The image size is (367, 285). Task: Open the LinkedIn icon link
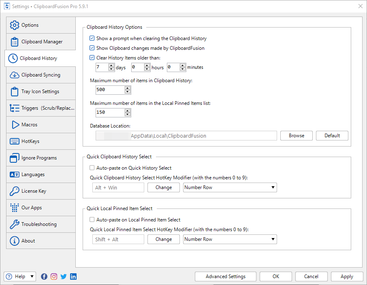click(x=73, y=276)
